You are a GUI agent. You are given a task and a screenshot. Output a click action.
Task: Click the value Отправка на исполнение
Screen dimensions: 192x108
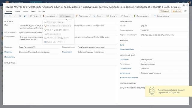[164, 73]
